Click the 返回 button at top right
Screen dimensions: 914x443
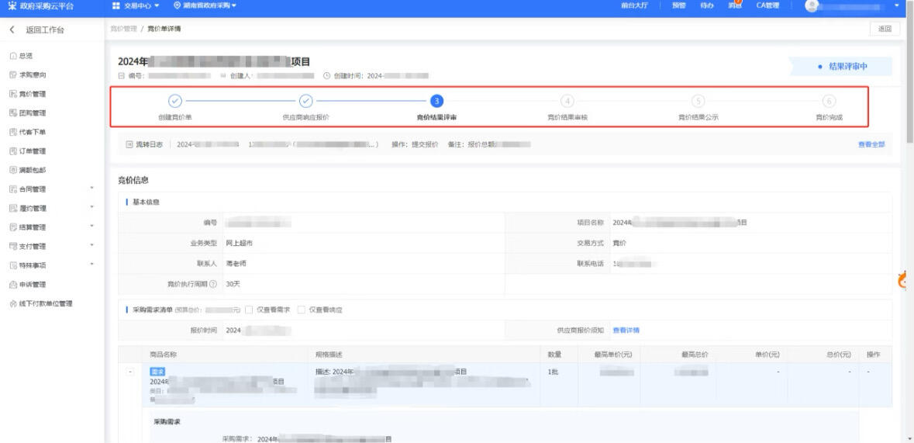885,29
